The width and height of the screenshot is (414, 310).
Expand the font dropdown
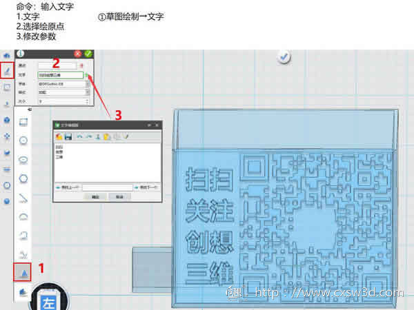click(87, 84)
